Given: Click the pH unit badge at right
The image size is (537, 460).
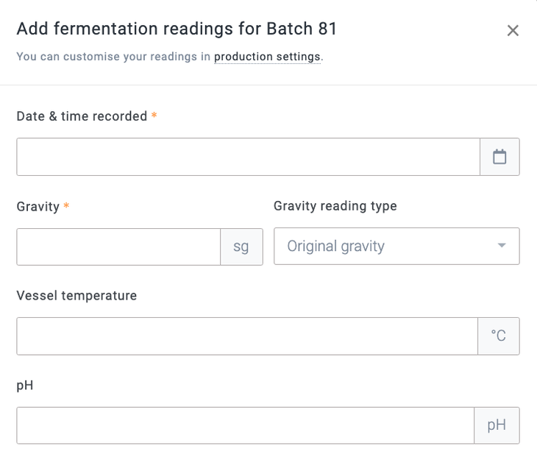Looking at the screenshot, I should (497, 425).
